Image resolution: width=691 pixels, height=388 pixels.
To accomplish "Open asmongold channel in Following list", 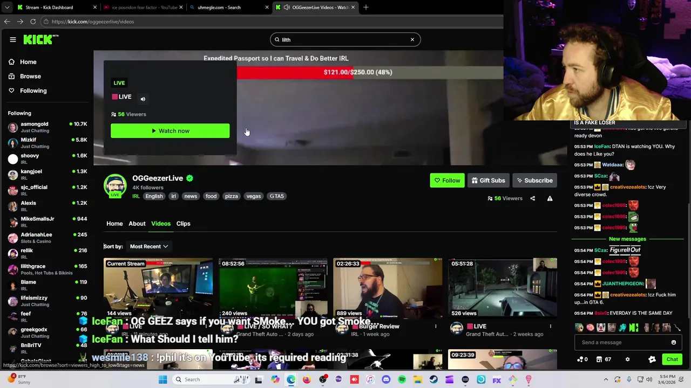I will (48, 127).
